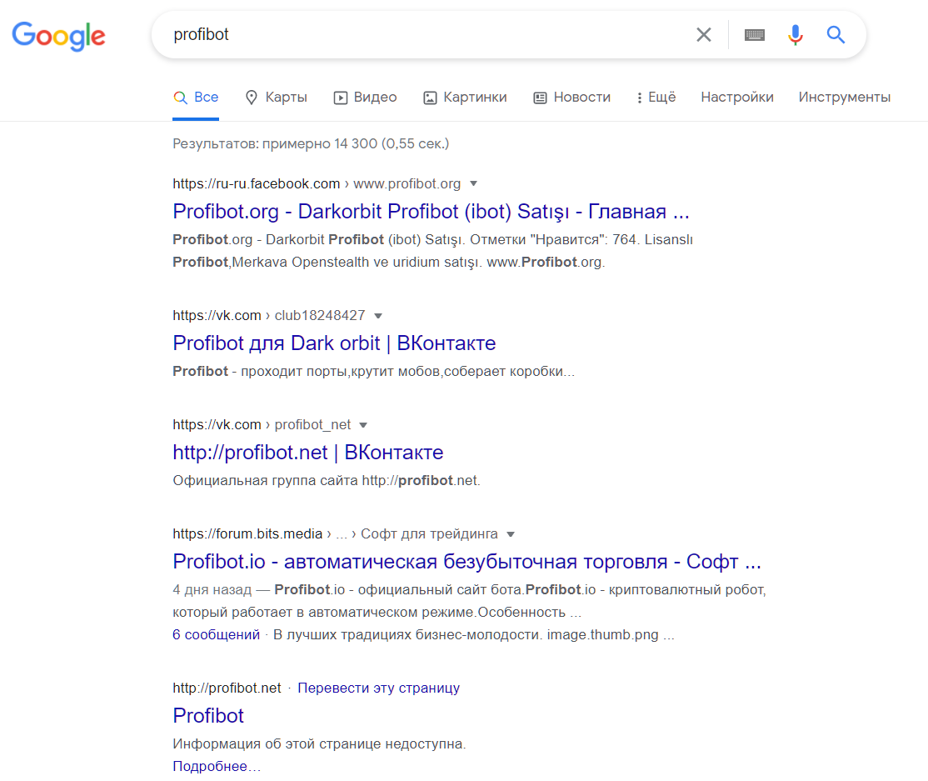This screenshot has height=781, width=928.
Task: Open Profibot для Dark orbit result
Action: pyautogui.click(x=334, y=343)
